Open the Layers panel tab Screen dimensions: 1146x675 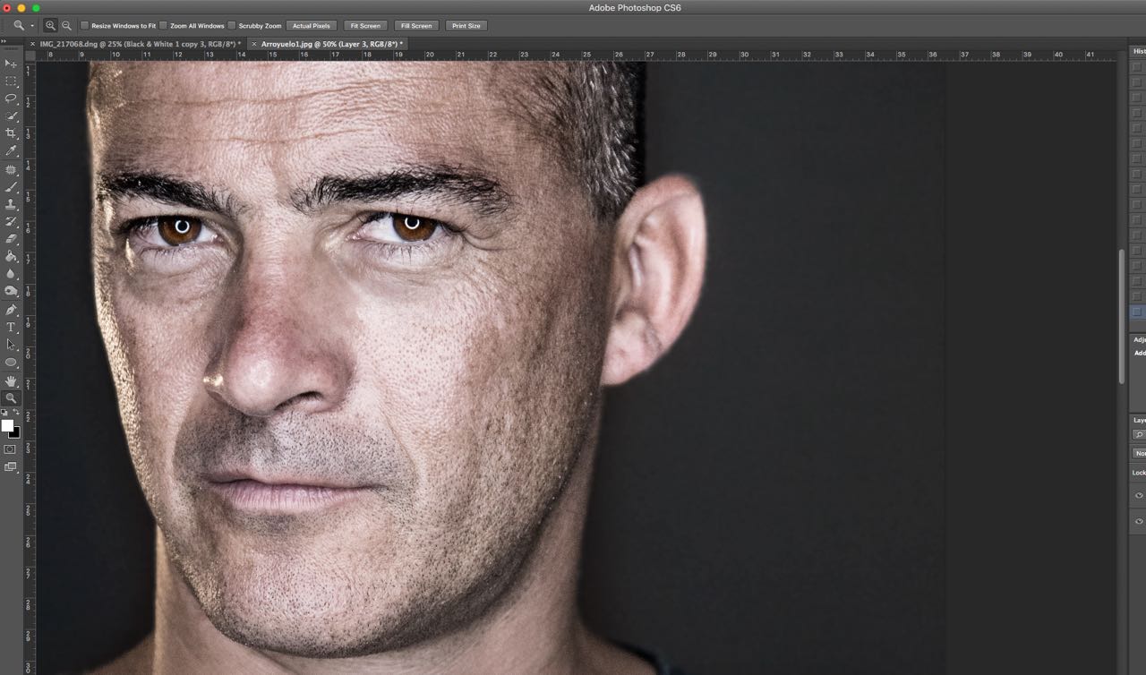tap(1140, 420)
